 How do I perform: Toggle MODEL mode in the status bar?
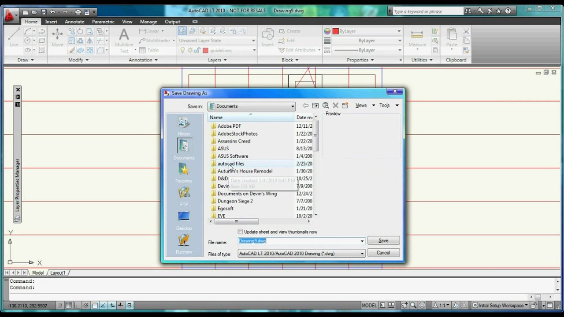370,305
